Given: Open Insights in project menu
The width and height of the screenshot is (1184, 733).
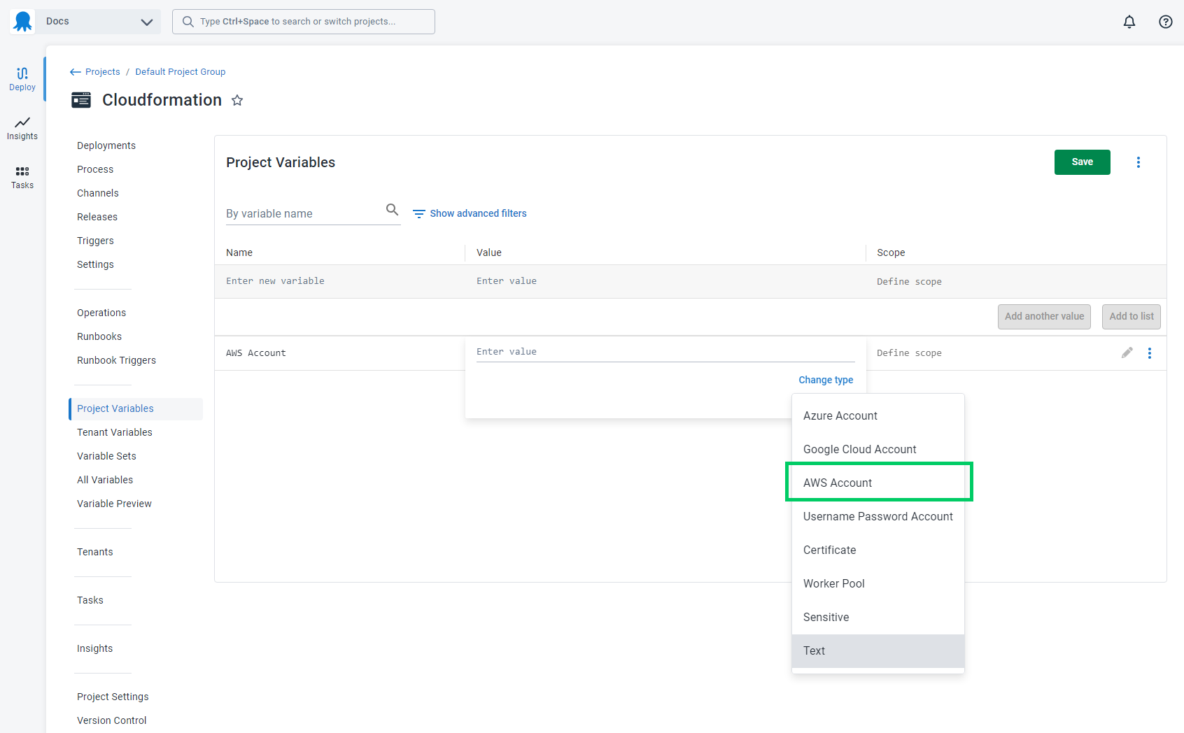Looking at the screenshot, I should (94, 648).
